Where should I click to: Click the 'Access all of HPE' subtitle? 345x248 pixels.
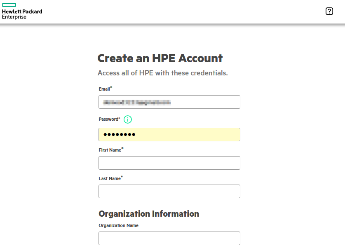(162, 73)
